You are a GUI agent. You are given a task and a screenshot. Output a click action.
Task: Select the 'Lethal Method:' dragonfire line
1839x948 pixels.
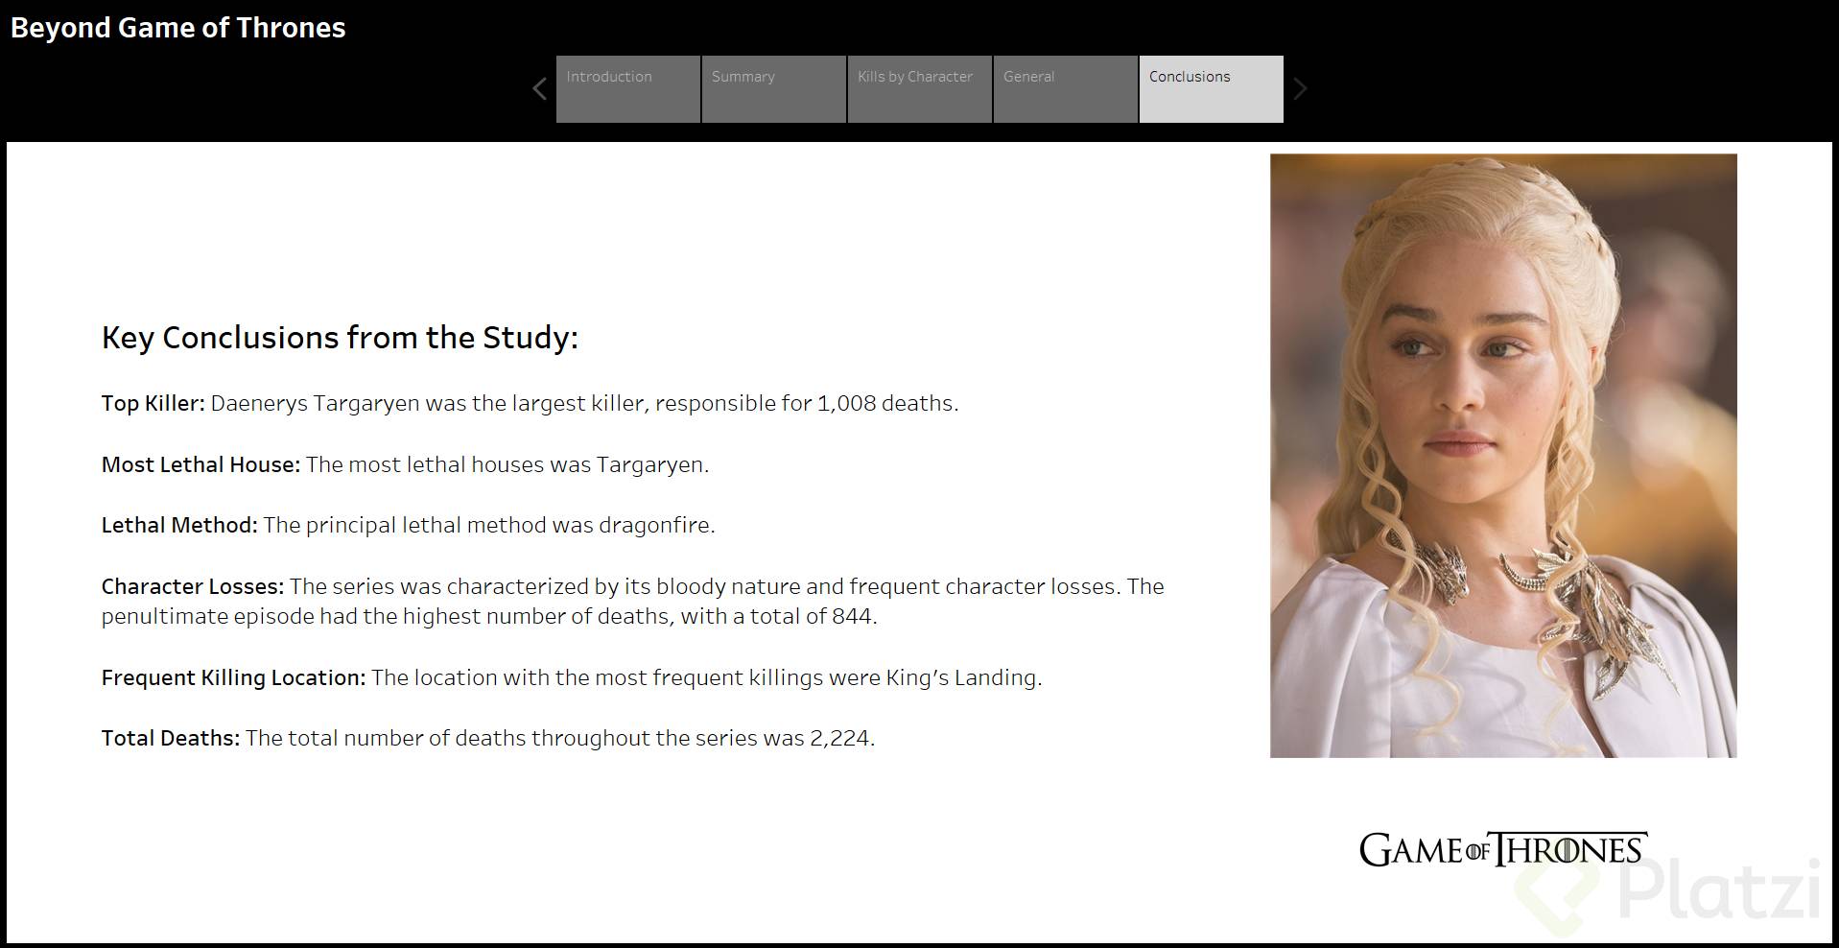408,526
